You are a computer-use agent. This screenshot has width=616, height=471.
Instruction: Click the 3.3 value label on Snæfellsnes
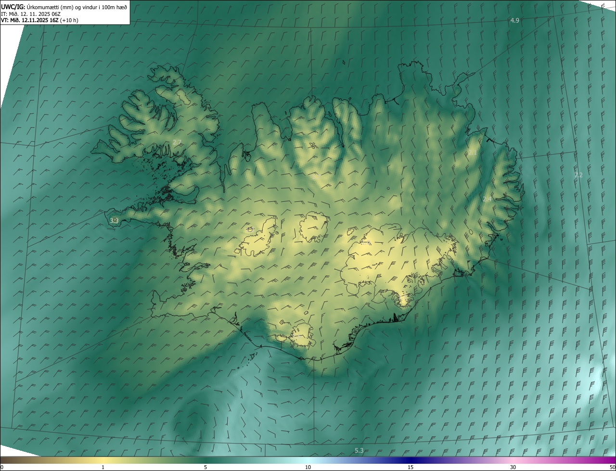point(114,221)
